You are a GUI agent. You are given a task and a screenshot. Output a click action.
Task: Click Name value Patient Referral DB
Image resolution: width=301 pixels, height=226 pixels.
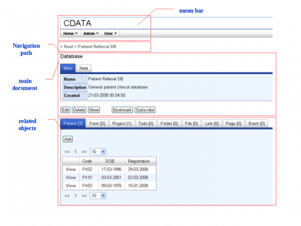pyautogui.click(x=106, y=79)
